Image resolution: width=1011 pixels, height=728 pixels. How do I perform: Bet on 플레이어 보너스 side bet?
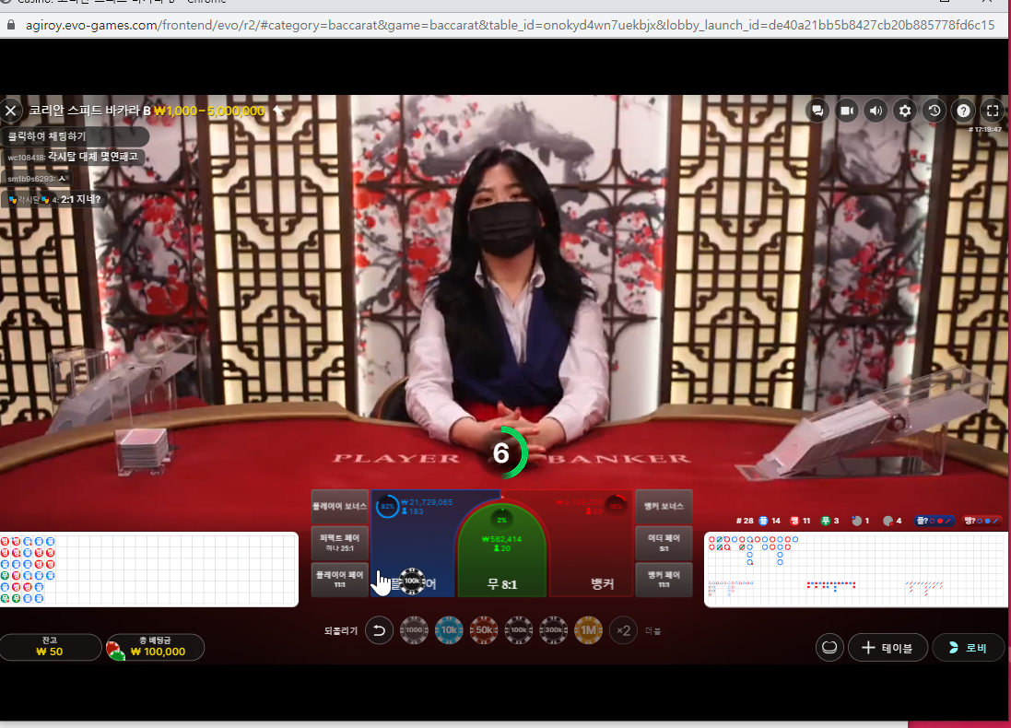coord(340,506)
